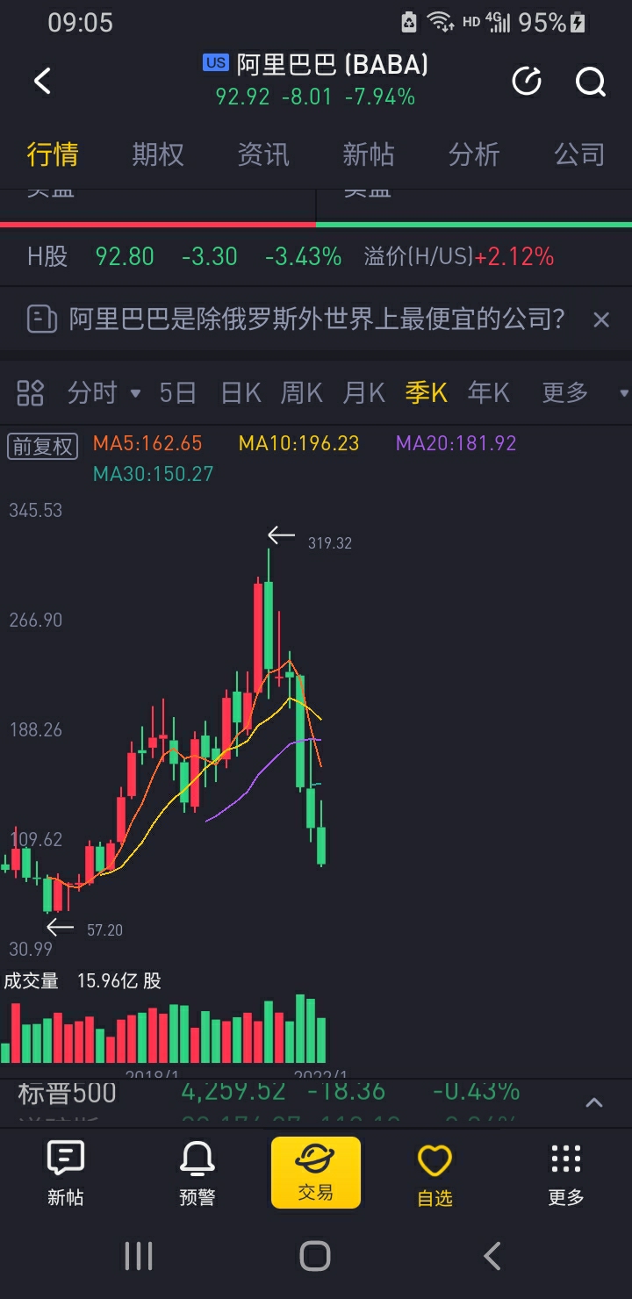Screen dimensions: 632x1299
Task: Tap the MA5:162.65 indicator label
Action: pyautogui.click(x=147, y=443)
